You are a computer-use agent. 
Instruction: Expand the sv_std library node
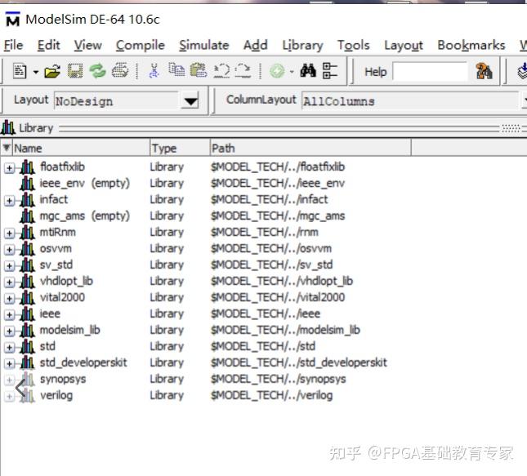(10, 265)
